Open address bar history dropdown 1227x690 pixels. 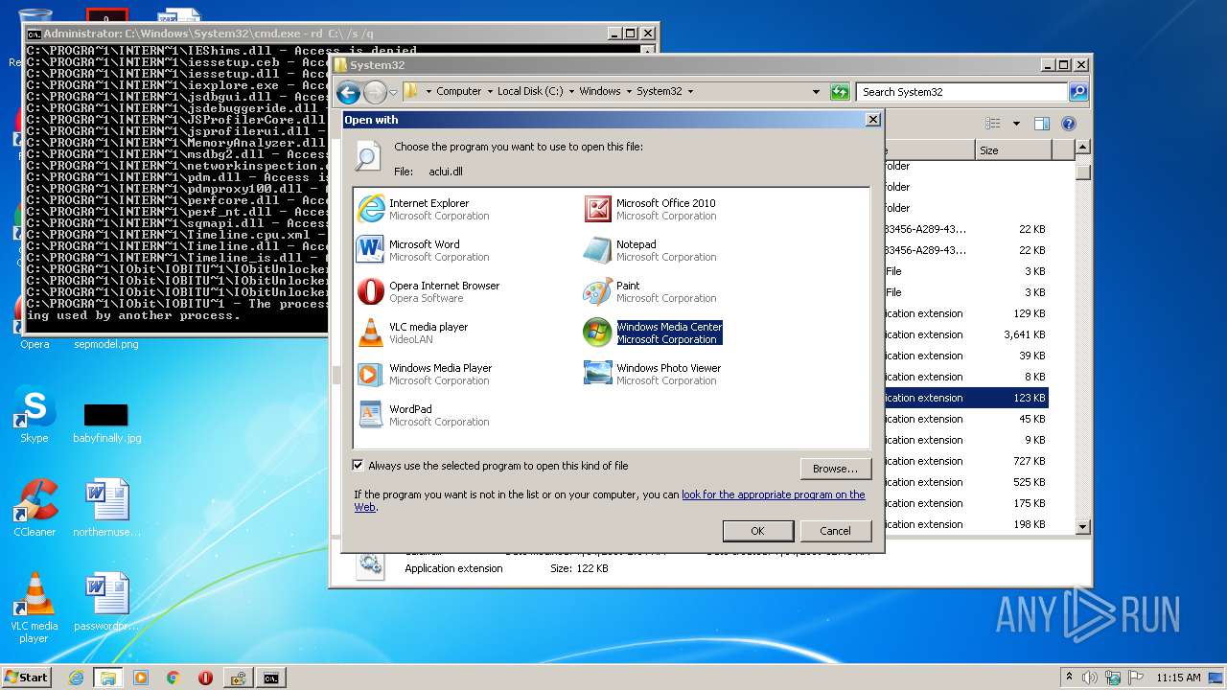[x=816, y=92]
